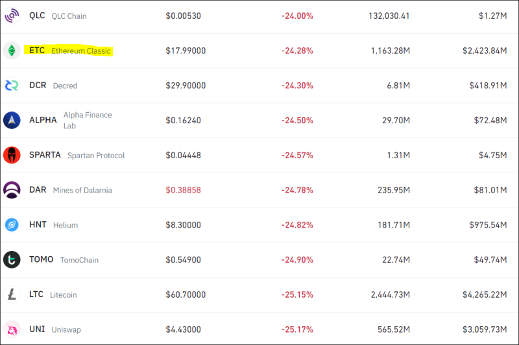Click the -25.17% change value
519x345 pixels.
pyautogui.click(x=297, y=329)
